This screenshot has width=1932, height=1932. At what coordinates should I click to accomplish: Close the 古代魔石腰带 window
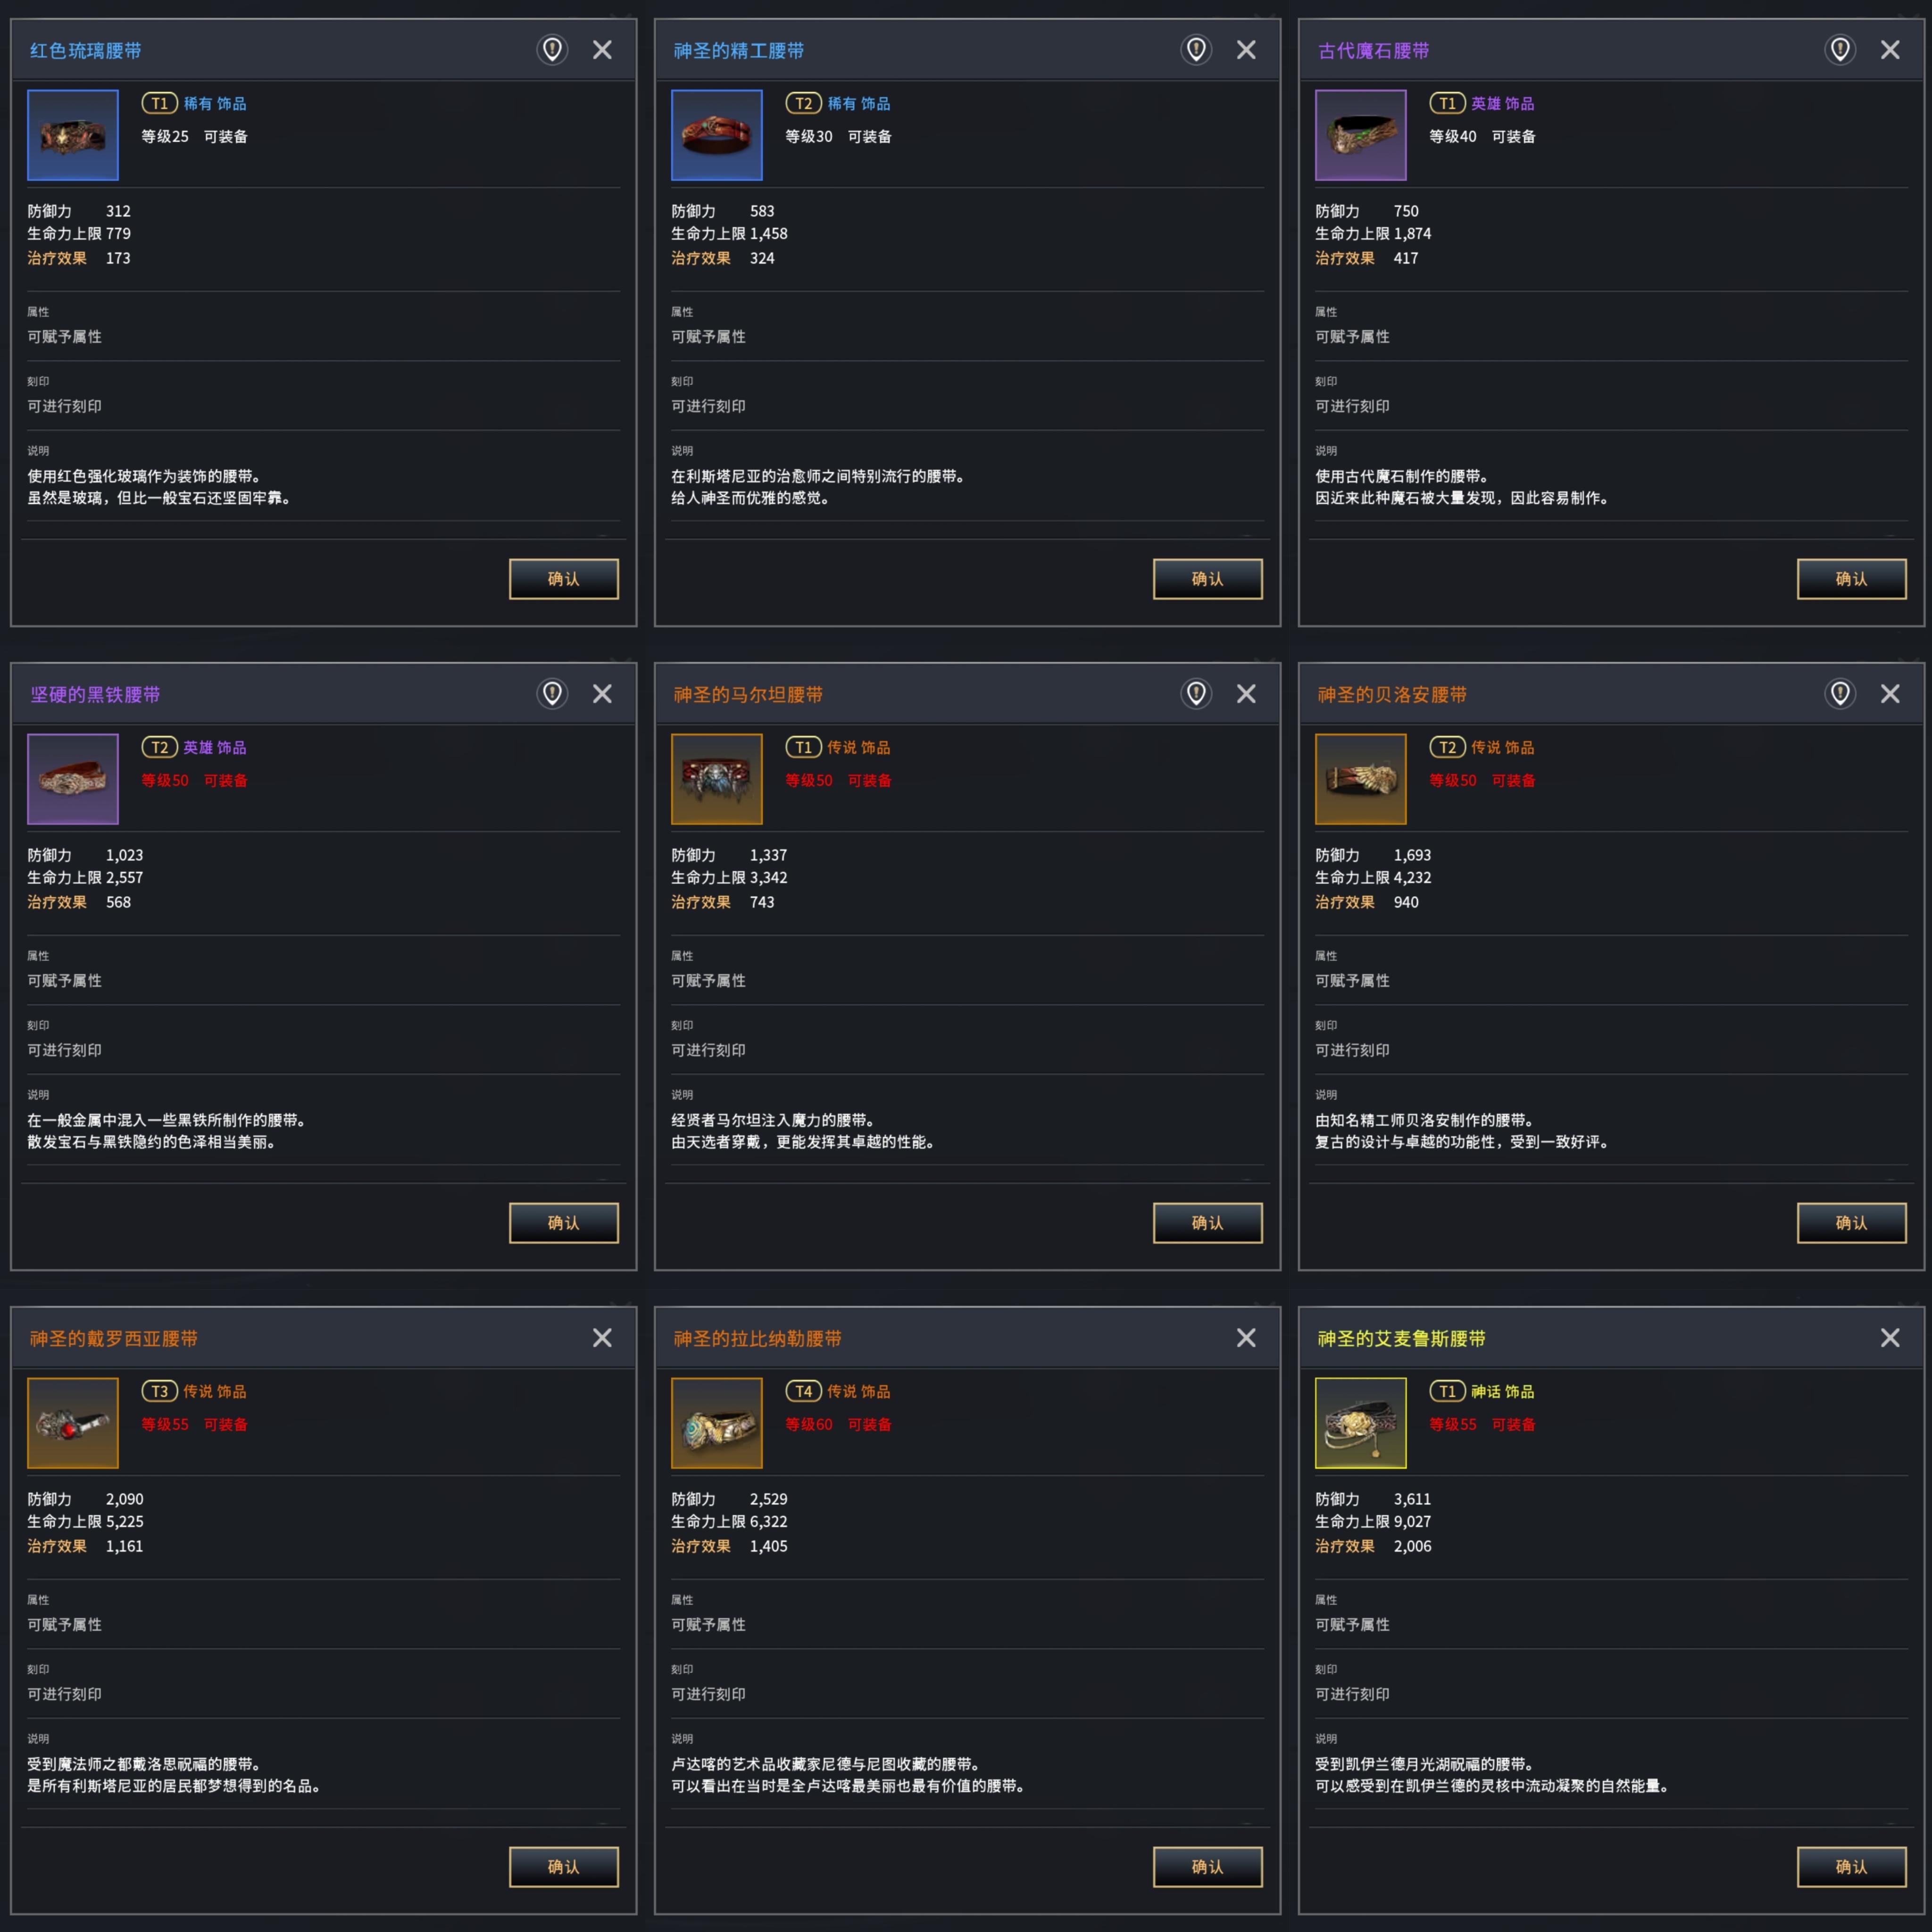[1890, 50]
